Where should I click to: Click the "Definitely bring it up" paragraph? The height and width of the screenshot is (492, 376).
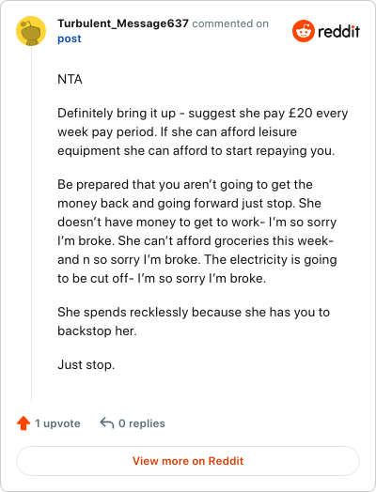click(203, 131)
